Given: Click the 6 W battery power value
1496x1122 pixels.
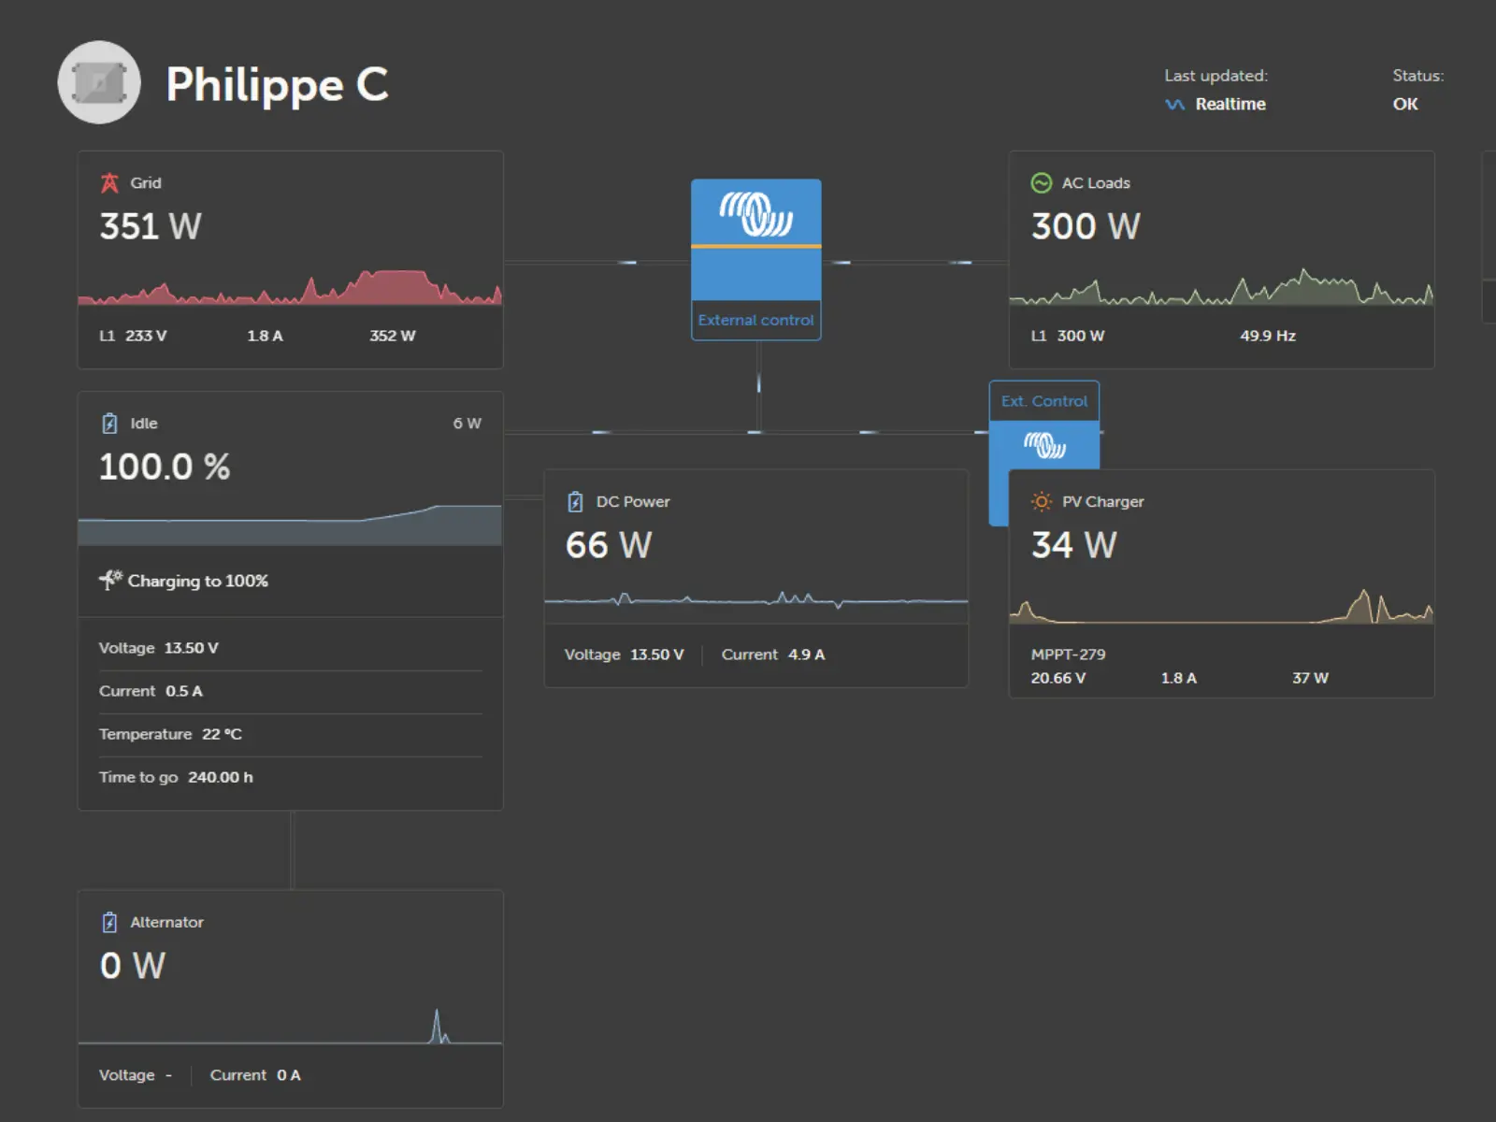Looking at the screenshot, I should 467,424.
